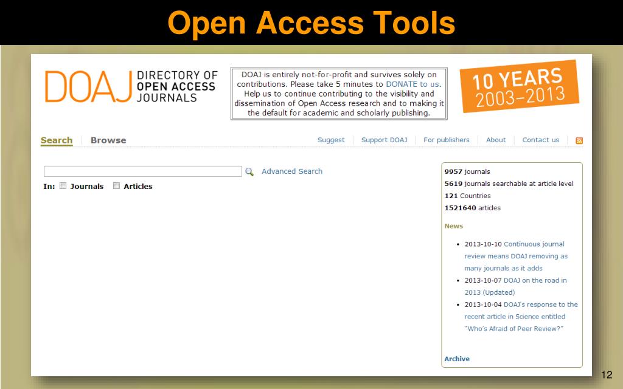Open the orange RSS feed icon

pos(579,140)
